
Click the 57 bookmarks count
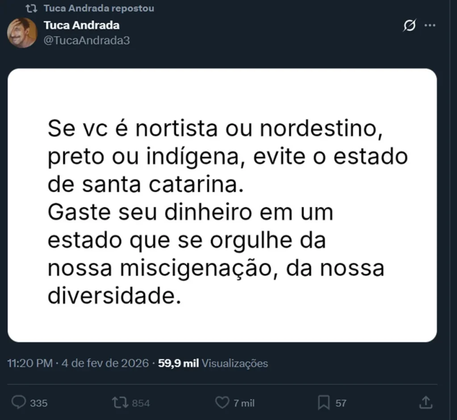341,403
